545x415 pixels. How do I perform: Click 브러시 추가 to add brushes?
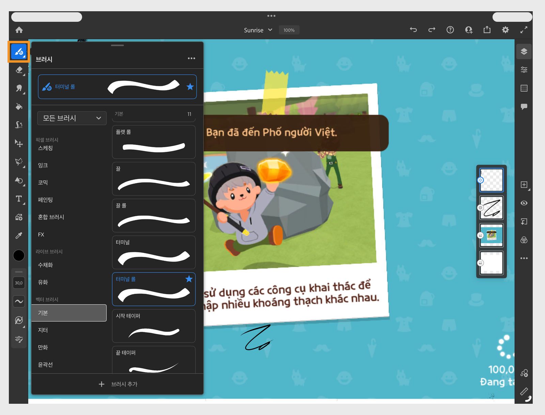tap(118, 384)
